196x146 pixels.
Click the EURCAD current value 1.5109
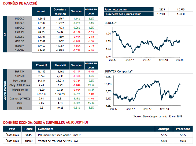click(41, 23)
